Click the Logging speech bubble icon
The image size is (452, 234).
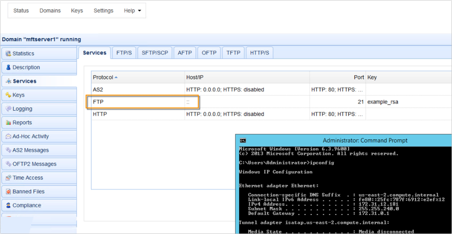8,109
